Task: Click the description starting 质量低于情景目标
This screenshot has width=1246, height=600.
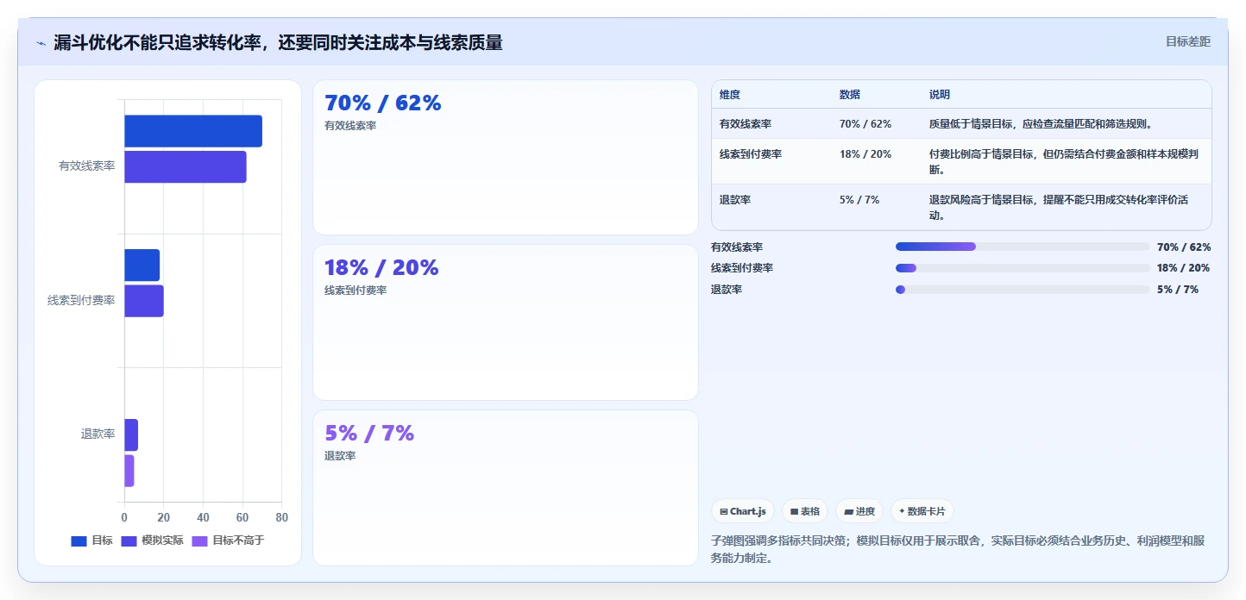Action: (1041, 124)
